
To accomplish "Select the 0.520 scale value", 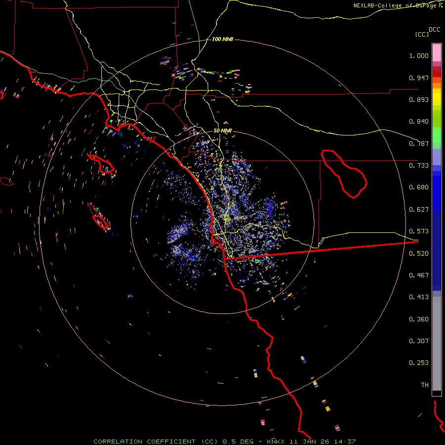I will [419, 254].
